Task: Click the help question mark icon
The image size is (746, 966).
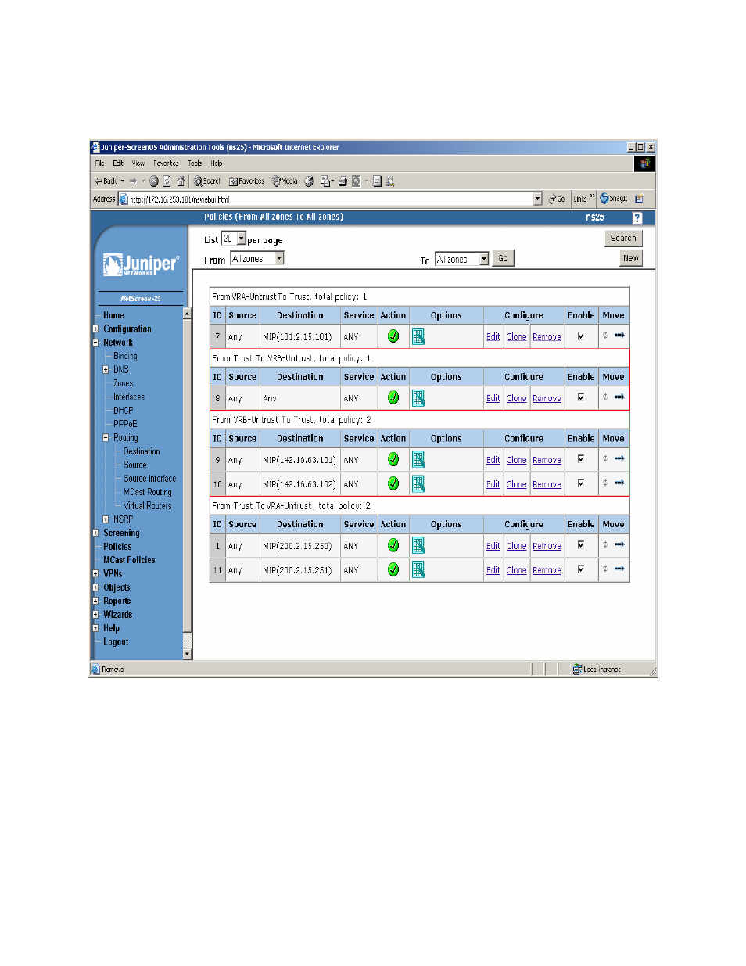Action: click(637, 218)
